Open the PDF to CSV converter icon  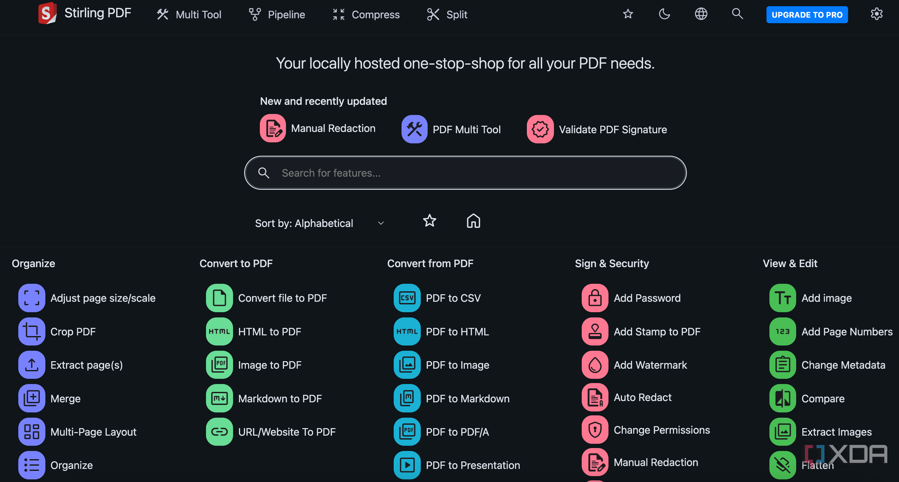point(407,298)
